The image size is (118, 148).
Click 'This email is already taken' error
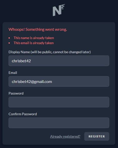tap(34, 43)
